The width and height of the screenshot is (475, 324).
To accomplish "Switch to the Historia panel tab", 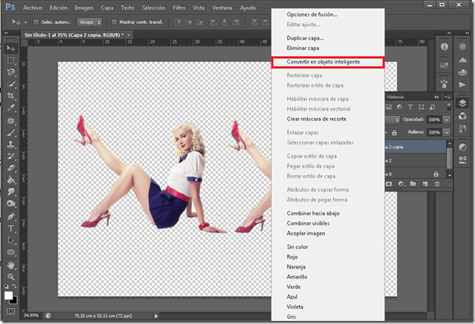I will coord(395,97).
